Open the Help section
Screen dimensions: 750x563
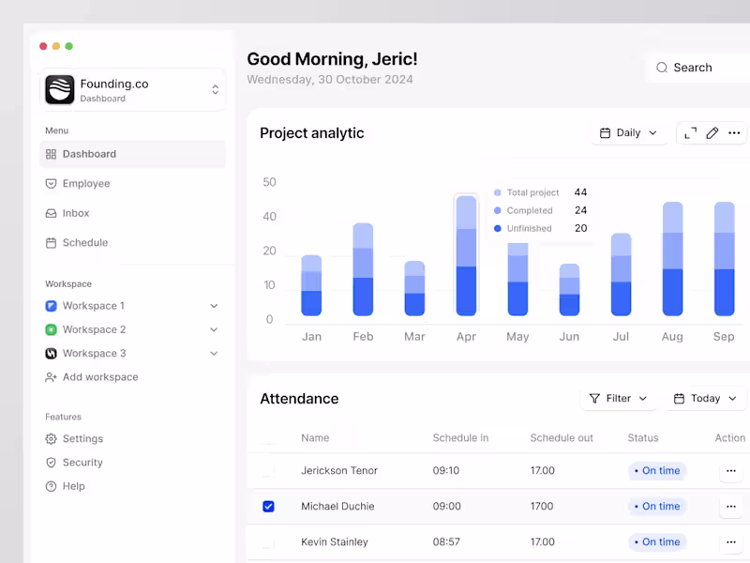(72, 486)
